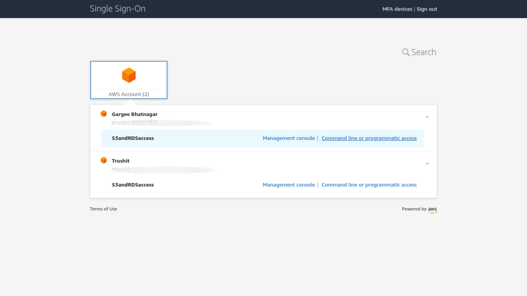527x296 pixels.
Task: Select S3andRDSaccess role under Trushit
Action: 133,185
